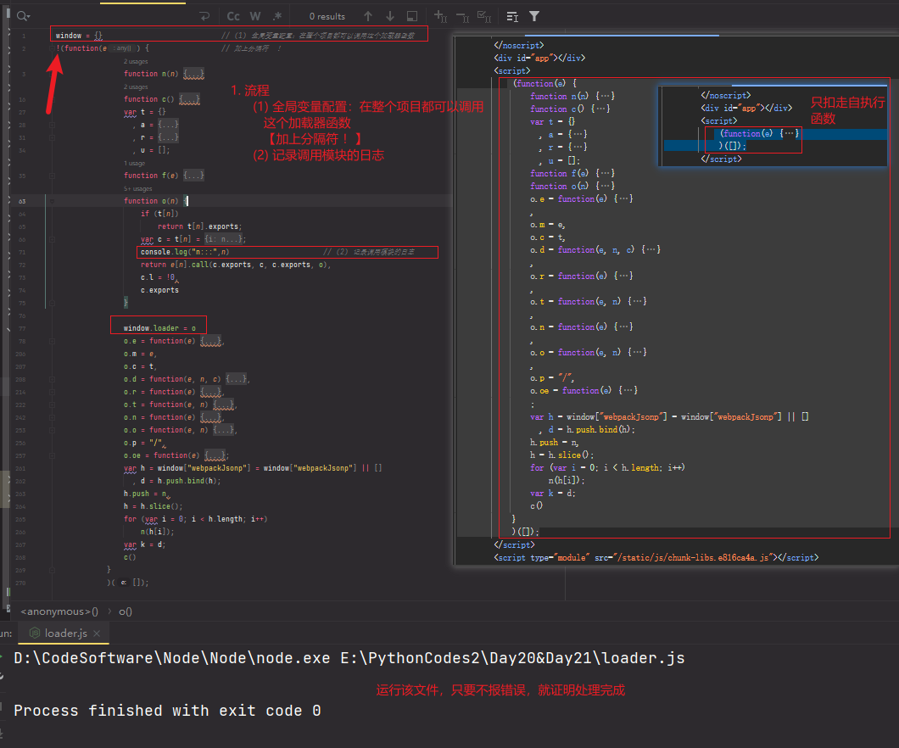The height and width of the screenshot is (748, 899).
Task: Click the ': any[]' inlay type hint
Action: pyautogui.click(x=121, y=48)
